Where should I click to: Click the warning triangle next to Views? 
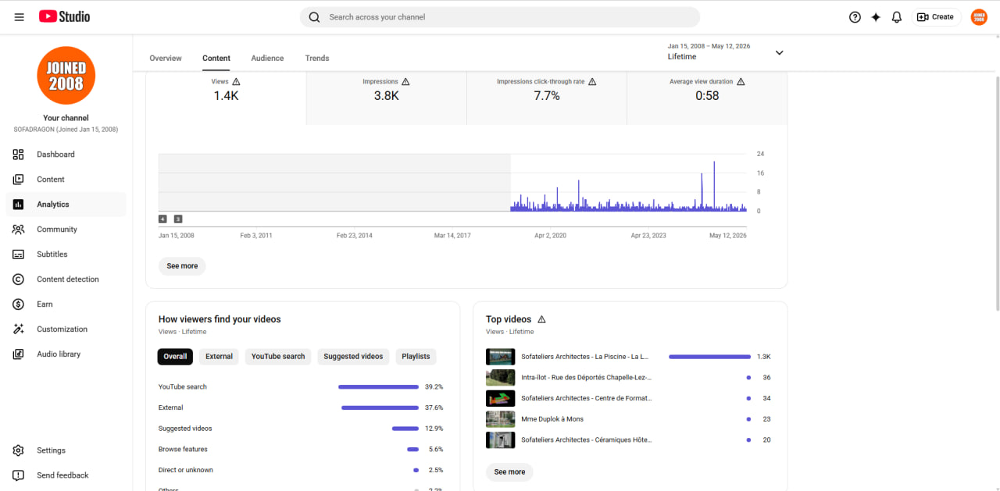(x=236, y=81)
